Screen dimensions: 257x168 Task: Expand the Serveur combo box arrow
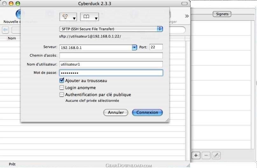135,47
